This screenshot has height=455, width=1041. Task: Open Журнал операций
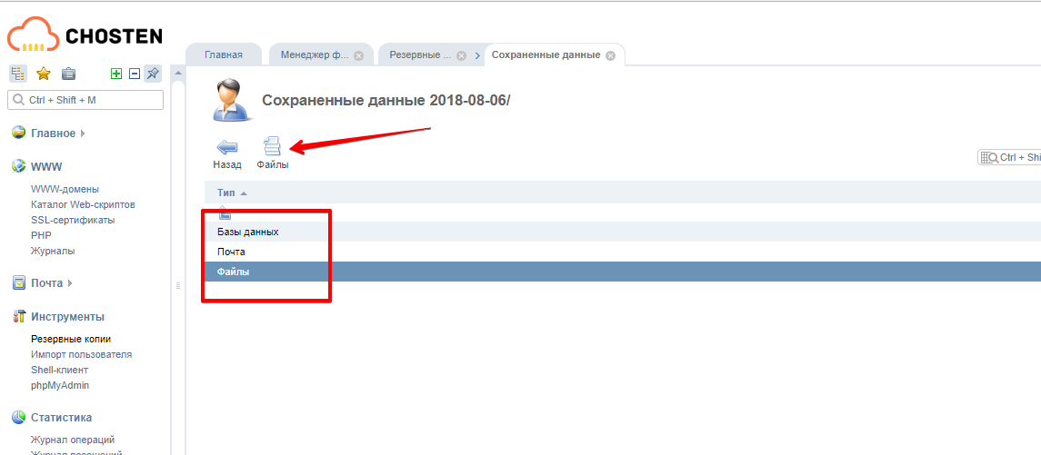point(73,440)
